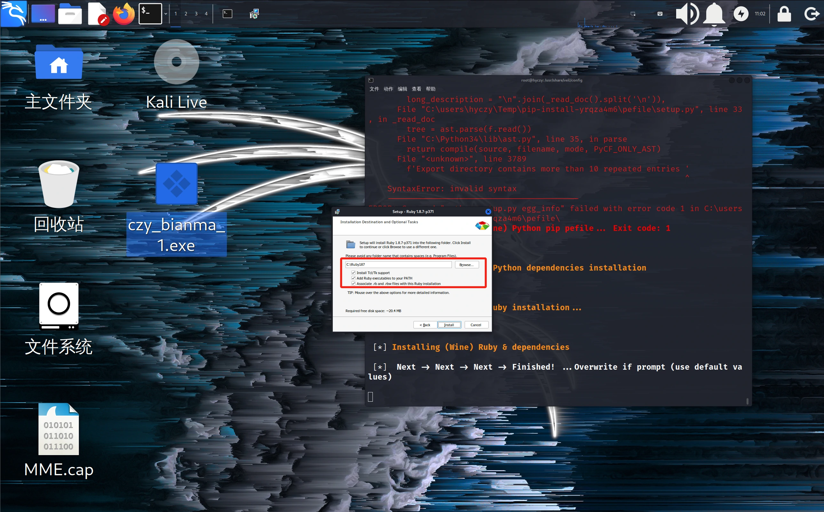The width and height of the screenshot is (824, 512).
Task: Launch the text editor from the panel
Action: coord(98,13)
